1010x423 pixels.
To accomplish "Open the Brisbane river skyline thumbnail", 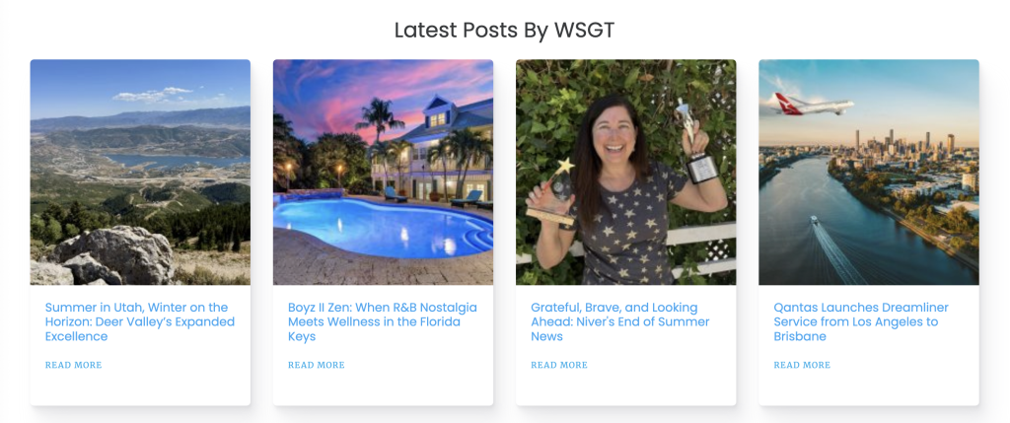I will [868, 172].
